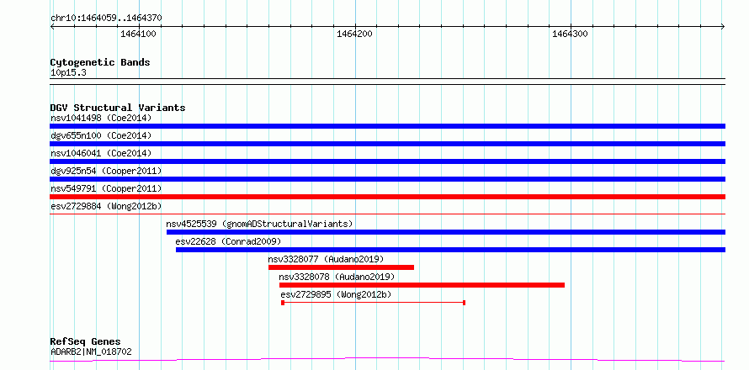Click the left end cap of esv2729895
This screenshot has height=370, width=749.
[283, 303]
